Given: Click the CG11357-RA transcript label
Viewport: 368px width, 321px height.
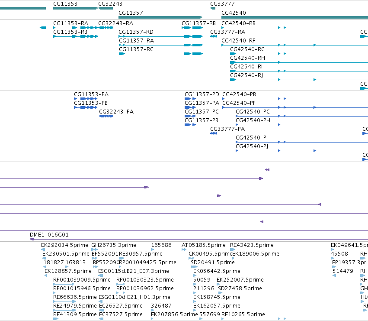Looking at the screenshot, I should pos(136,41).
